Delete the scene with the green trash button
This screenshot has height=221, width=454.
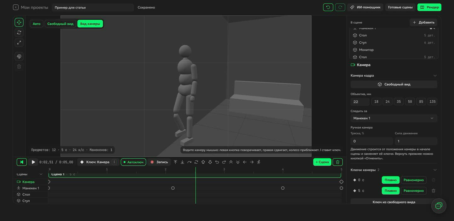pos(338,162)
